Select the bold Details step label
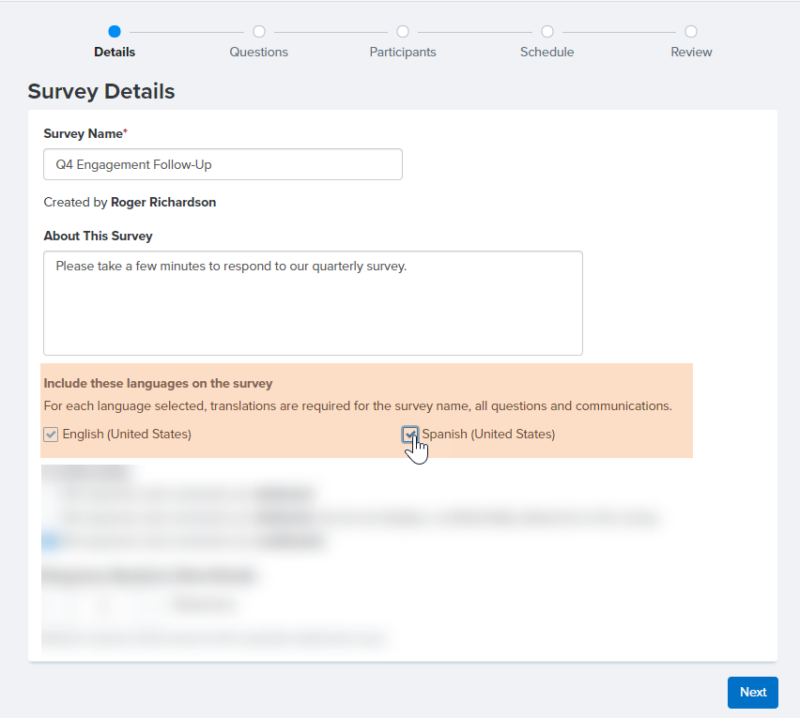The image size is (800, 718). (115, 52)
